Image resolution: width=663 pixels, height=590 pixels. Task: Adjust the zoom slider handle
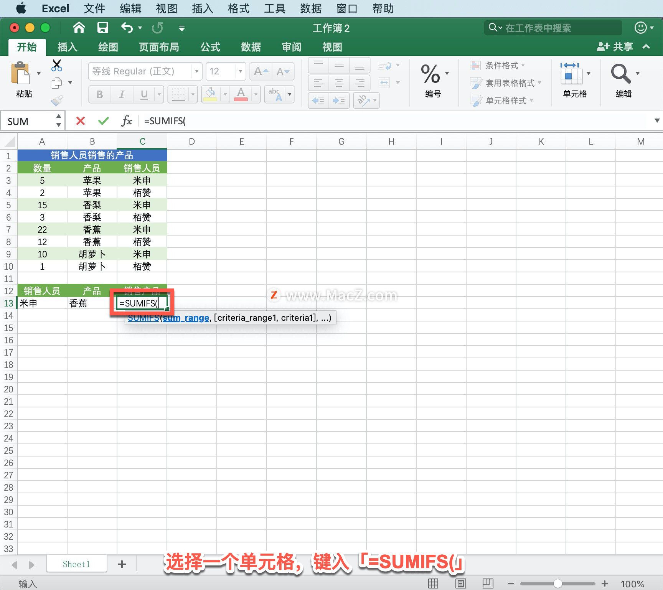(x=558, y=583)
